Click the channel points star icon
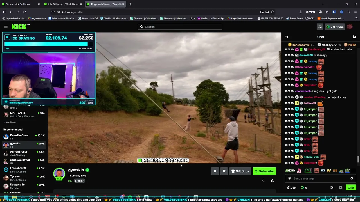The height and width of the screenshot is (202, 360). (341, 187)
